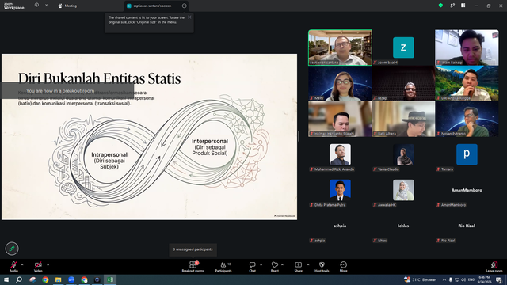Open Windows taskbar search
Image resolution: width=507 pixels, height=285 pixels.
tap(19, 279)
